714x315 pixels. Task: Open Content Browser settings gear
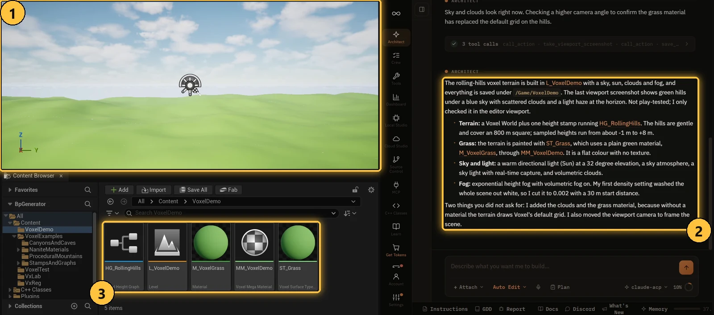pos(371,190)
